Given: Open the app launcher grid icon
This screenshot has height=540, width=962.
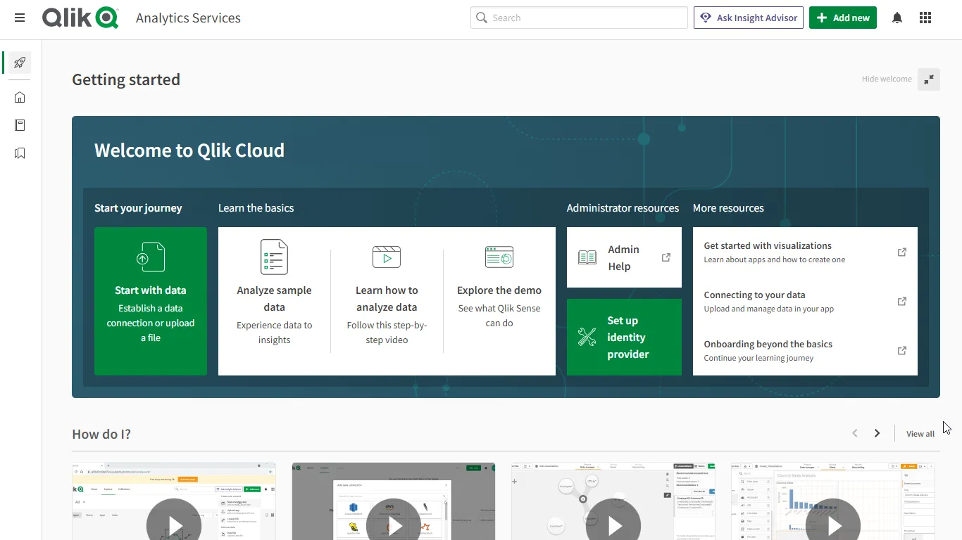Looking at the screenshot, I should click(925, 17).
